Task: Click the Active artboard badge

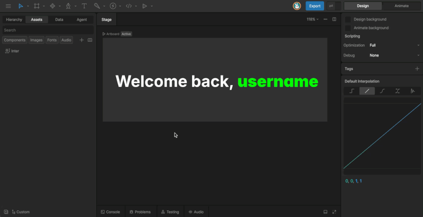Action: click(x=126, y=34)
